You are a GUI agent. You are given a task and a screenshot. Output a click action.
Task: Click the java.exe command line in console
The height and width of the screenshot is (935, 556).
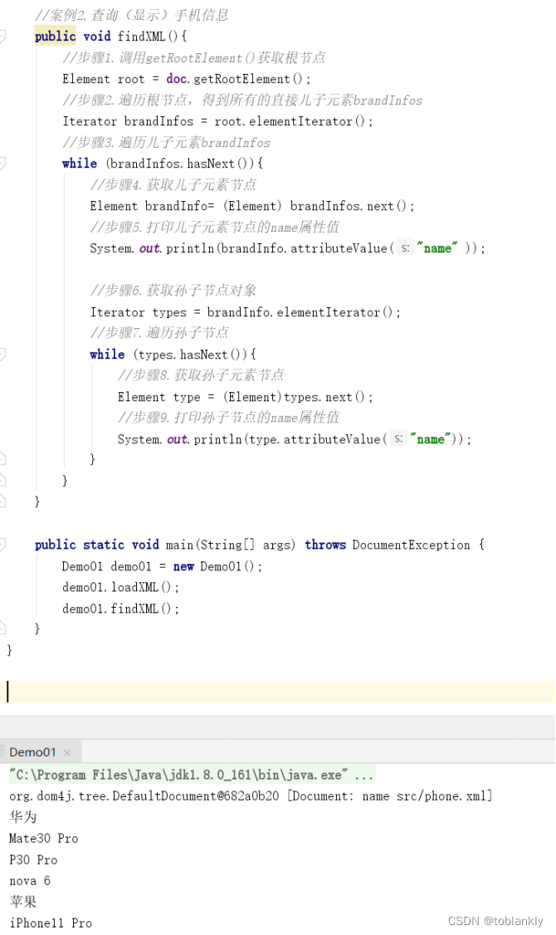click(x=192, y=775)
